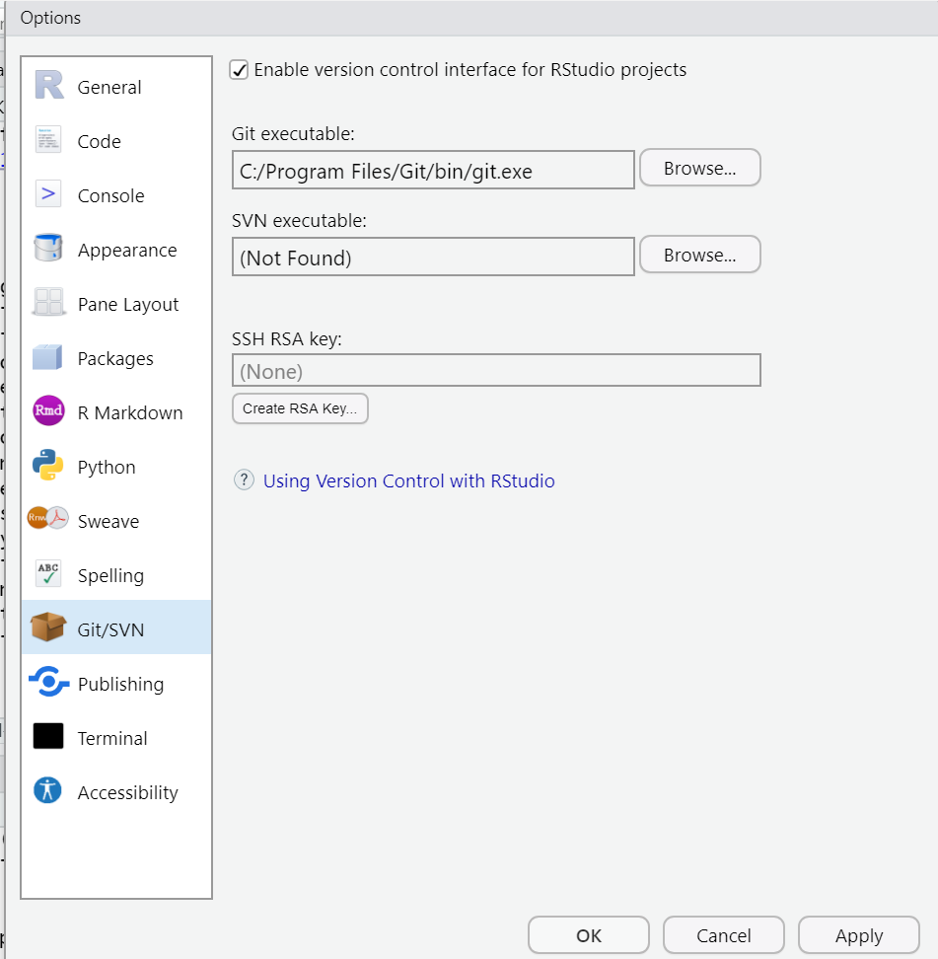938x959 pixels.
Task: Click the Terminal black square icon
Action: point(48,736)
